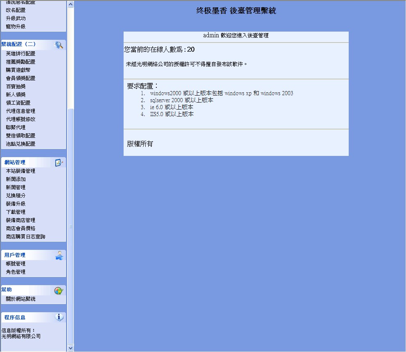Click the sidebar scroll up arrow
Viewport: 406px width, 352px height.
70,4
